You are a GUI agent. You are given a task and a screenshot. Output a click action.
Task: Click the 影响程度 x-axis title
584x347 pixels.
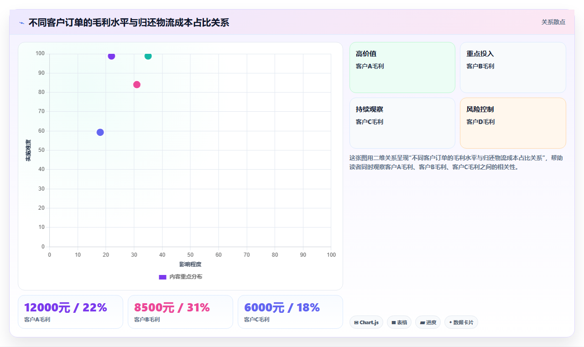[x=190, y=264]
